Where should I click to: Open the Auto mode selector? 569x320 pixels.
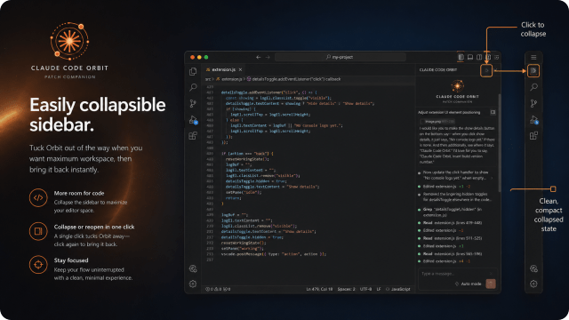coord(469,284)
